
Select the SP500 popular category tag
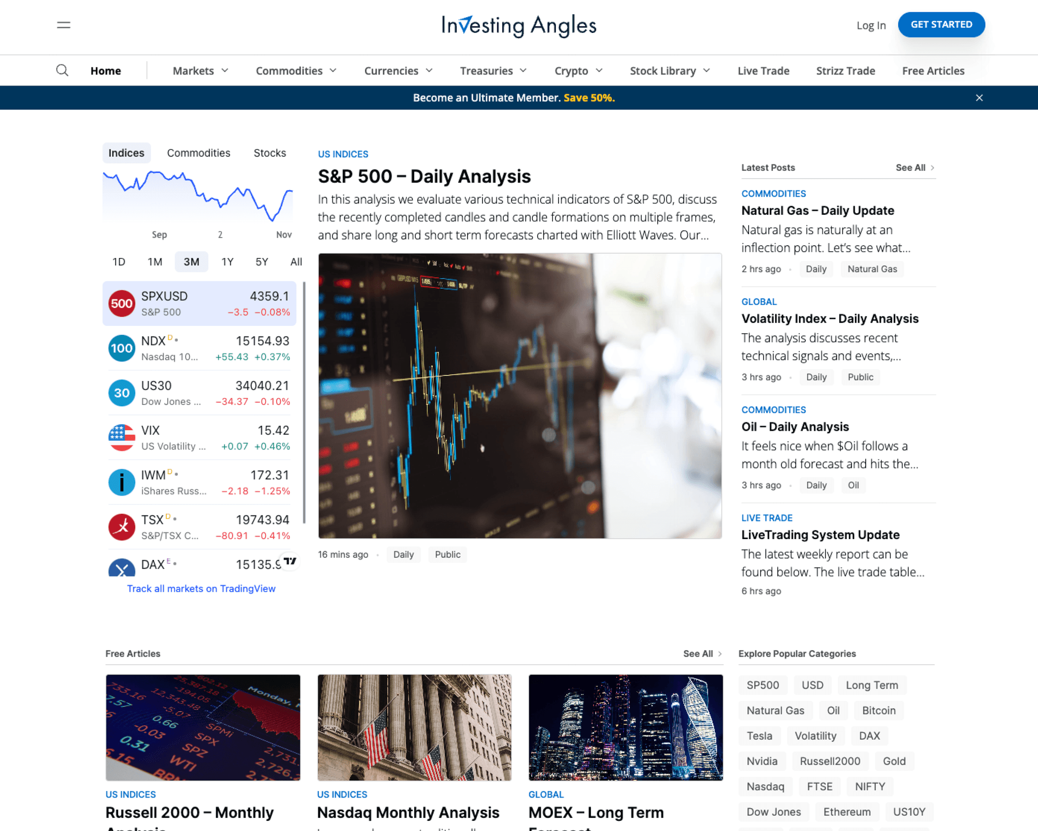tap(762, 684)
